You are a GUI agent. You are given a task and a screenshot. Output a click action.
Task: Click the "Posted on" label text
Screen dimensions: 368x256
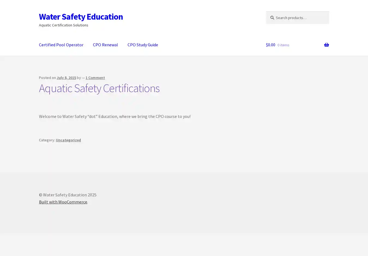tap(47, 78)
